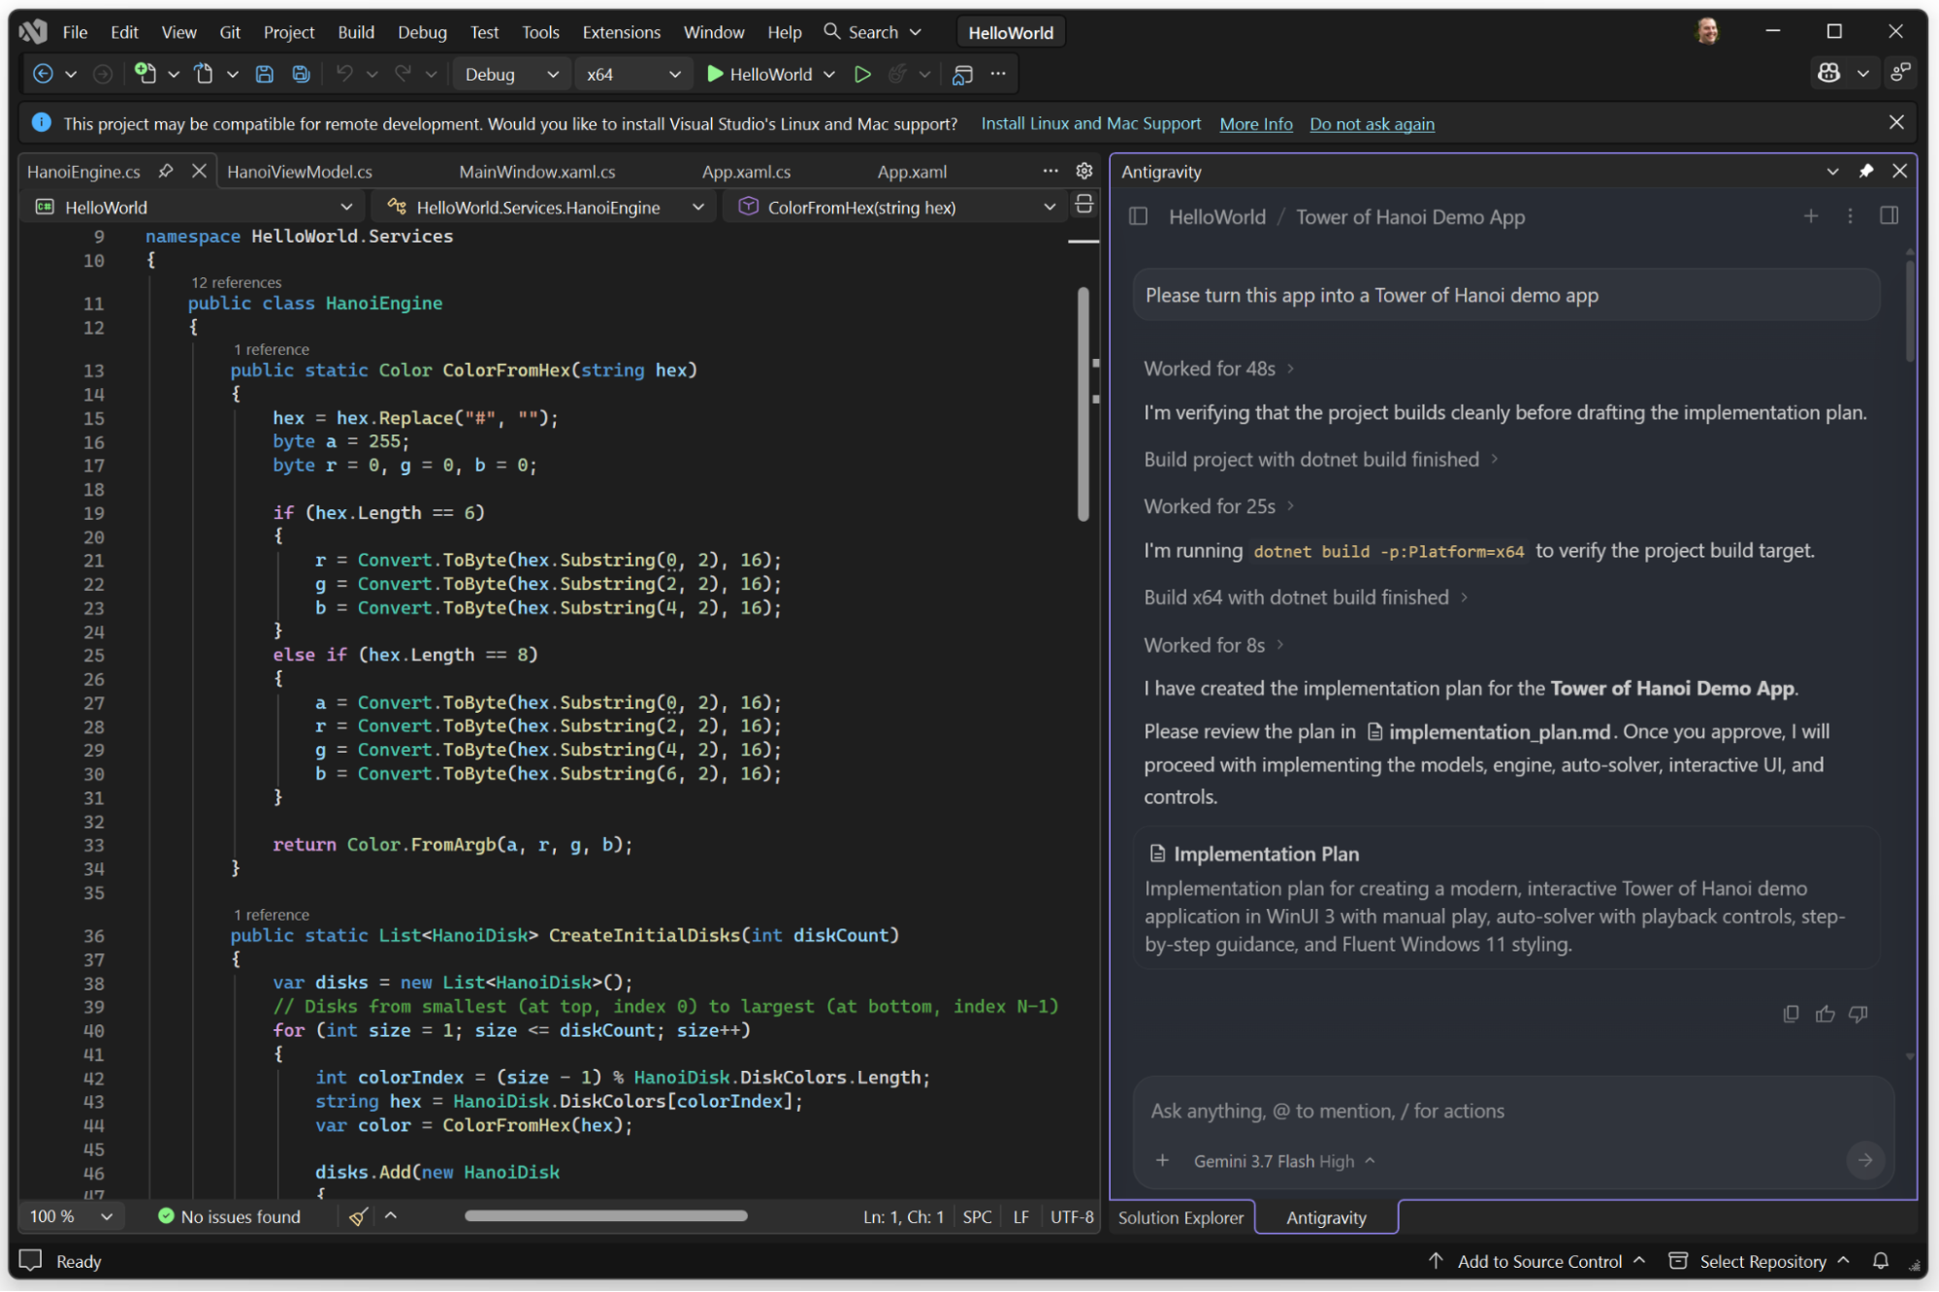Open the Build menu
This screenshot has width=1939, height=1292.
[x=356, y=32]
